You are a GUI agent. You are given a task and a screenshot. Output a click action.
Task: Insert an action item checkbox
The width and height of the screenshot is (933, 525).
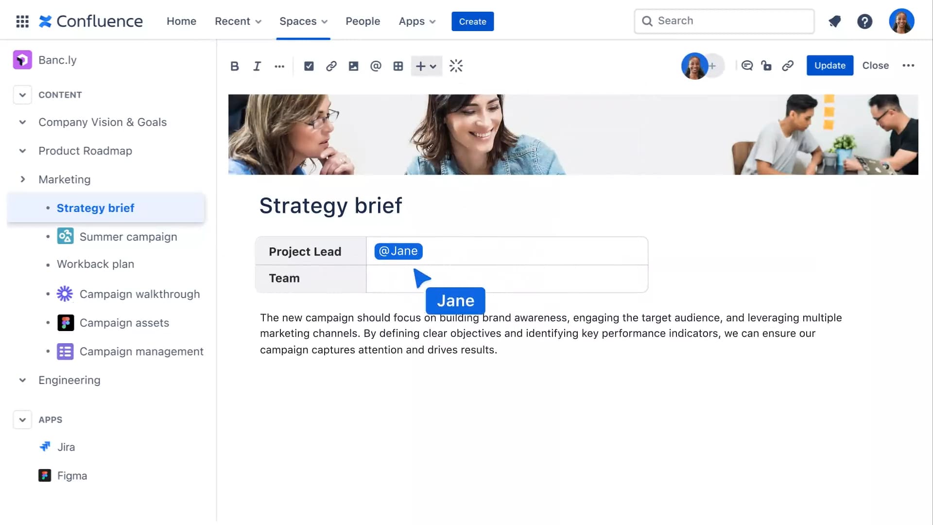(x=309, y=66)
